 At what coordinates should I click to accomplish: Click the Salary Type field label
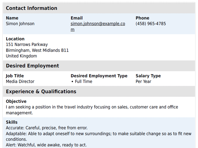pyautogui.click(x=148, y=76)
